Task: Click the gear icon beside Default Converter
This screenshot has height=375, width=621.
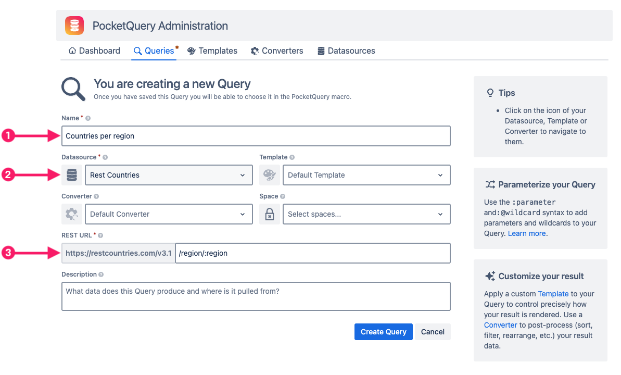Action: point(72,214)
